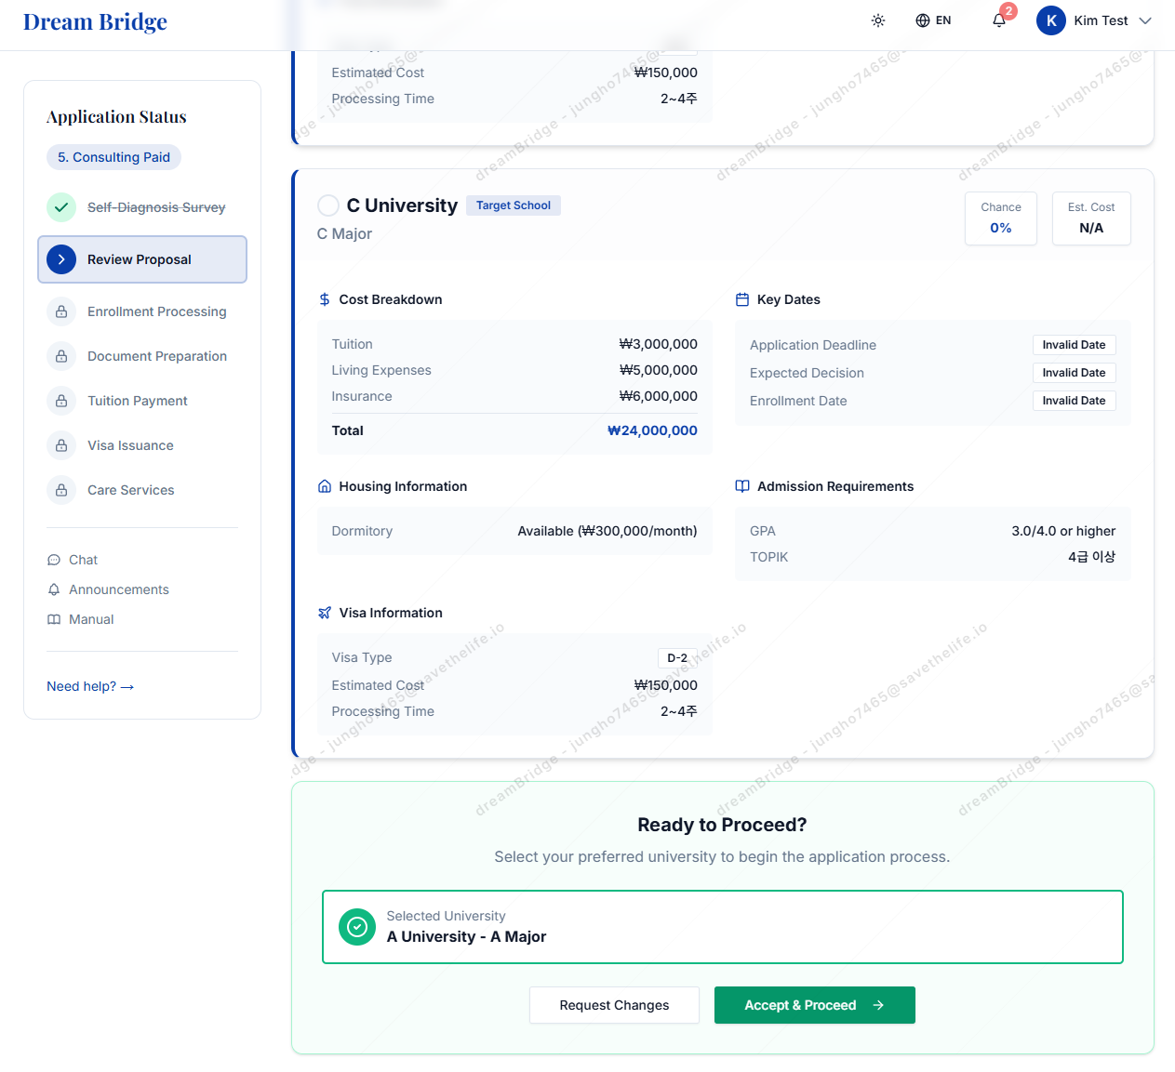Viewport: 1175px width, 1072px height.
Task: Click the Enrollment Date Invalid Date value
Action: pos(1074,401)
